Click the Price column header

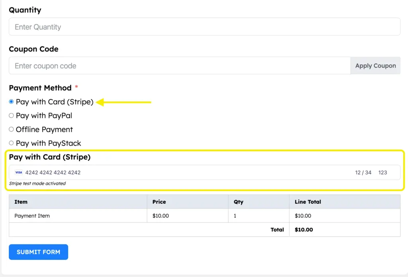point(159,202)
